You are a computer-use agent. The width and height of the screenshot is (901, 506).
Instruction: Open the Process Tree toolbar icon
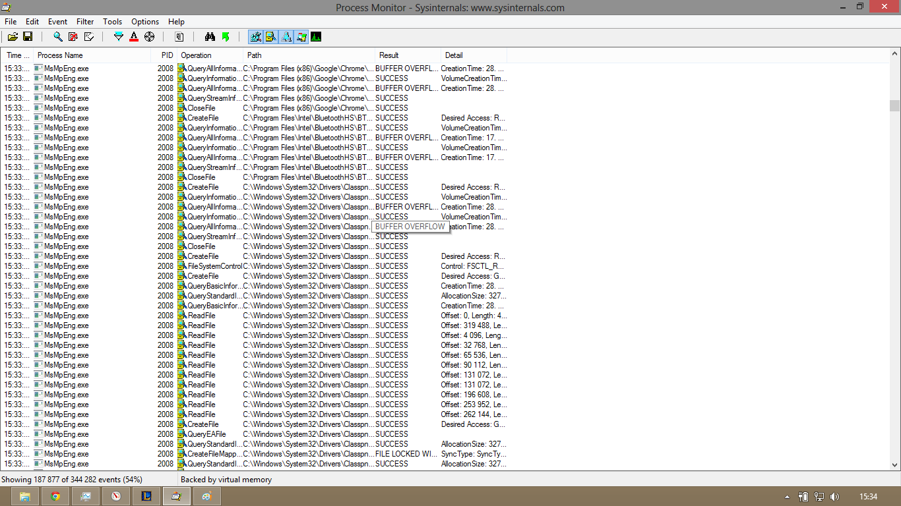pyautogui.click(x=179, y=37)
